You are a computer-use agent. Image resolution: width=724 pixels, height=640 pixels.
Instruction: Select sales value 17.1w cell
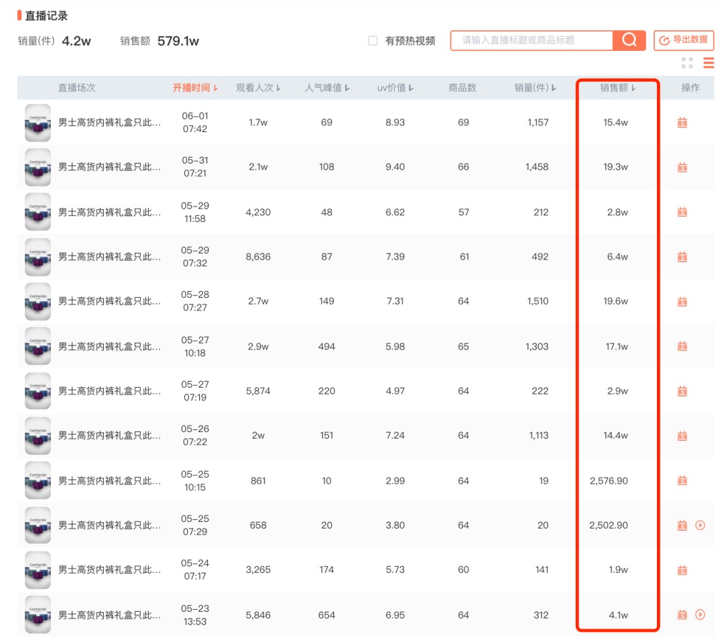617,347
